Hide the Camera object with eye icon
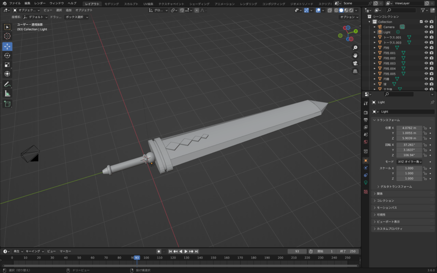 [x=426, y=27]
